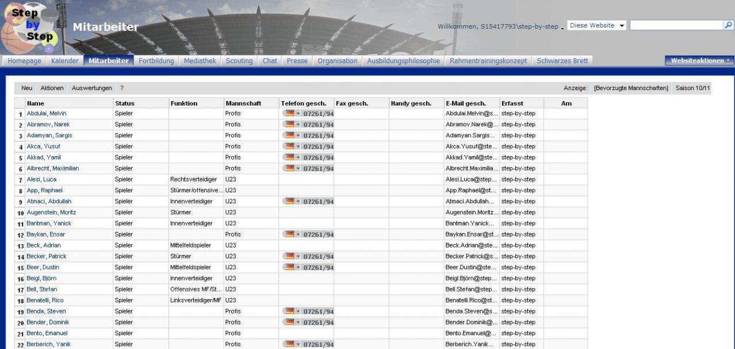Click in the site search input field
The height and width of the screenshot is (349, 735).
(676, 26)
